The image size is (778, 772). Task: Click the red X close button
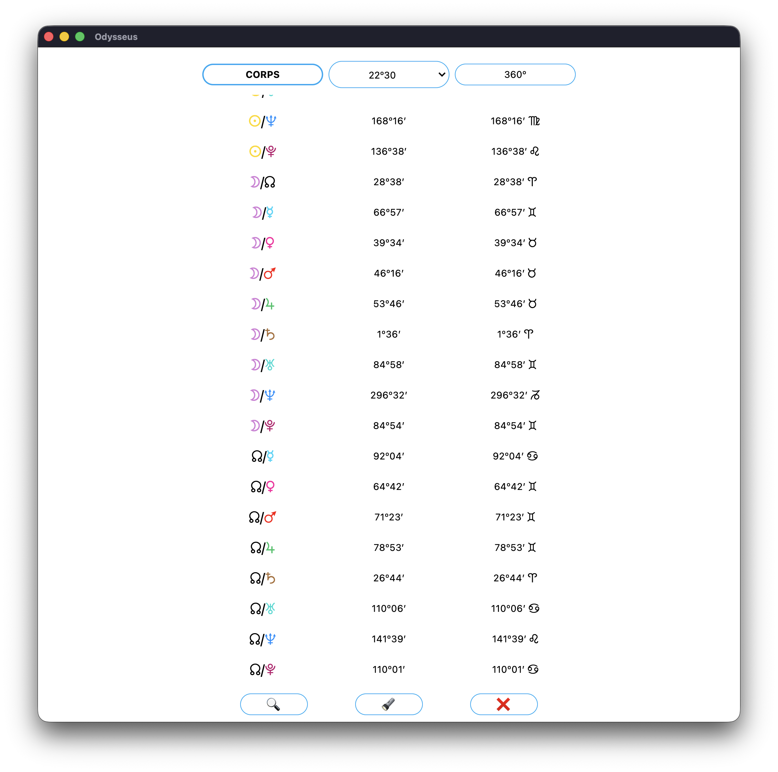503,704
